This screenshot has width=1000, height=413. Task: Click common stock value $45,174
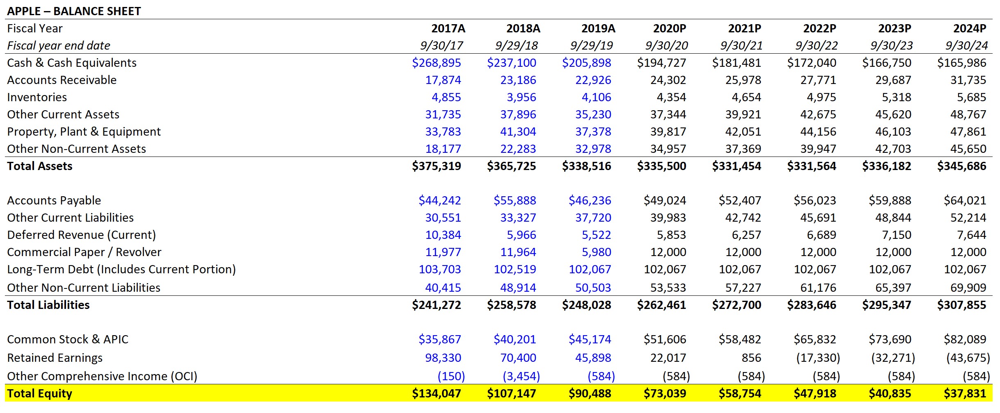pyautogui.click(x=590, y=339)
